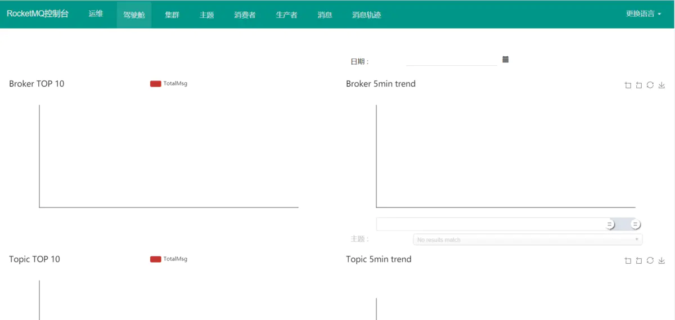
Task: Select the 驾驶舱 dashboard tab
Action: coord(134,15)
